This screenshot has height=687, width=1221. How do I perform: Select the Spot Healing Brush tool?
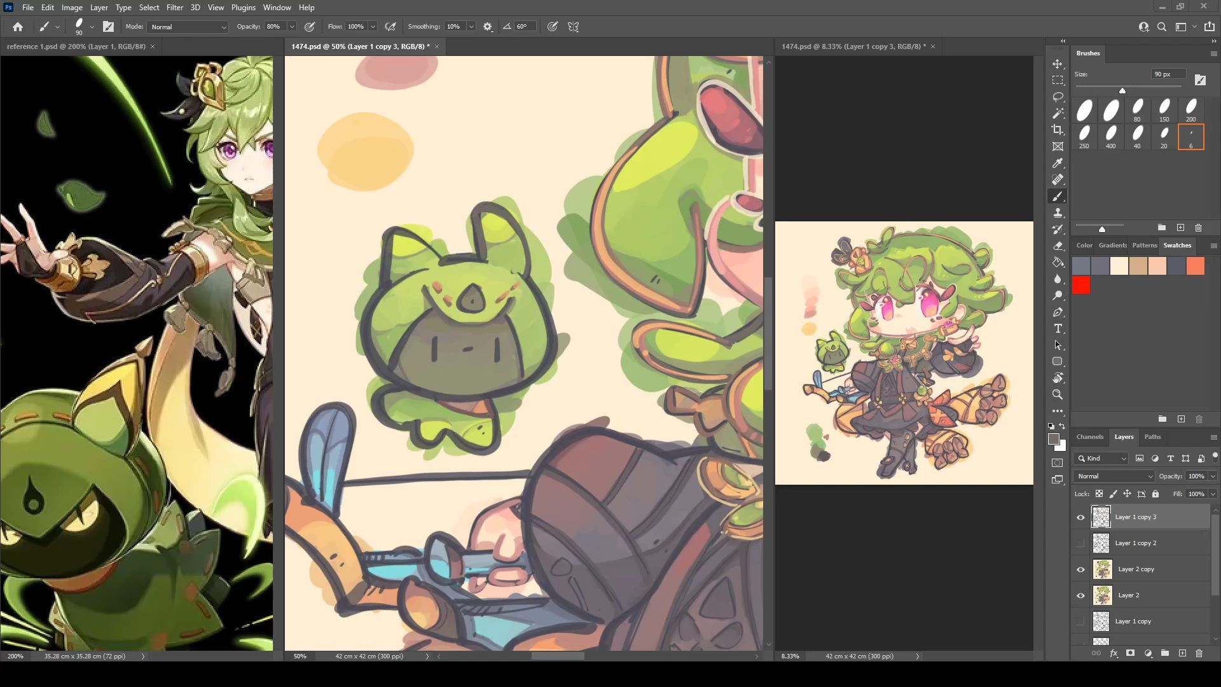click(x=1058, y=179)
